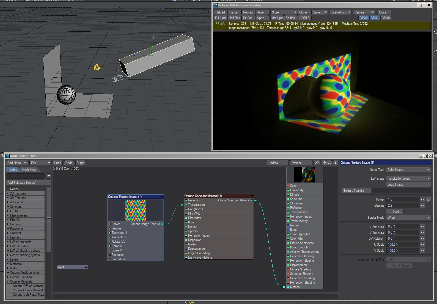This screenshot has width=437, height=304.
Task: Click Add Selected Node(s) button
Action: pyautogui.click(x=29, y=183)
